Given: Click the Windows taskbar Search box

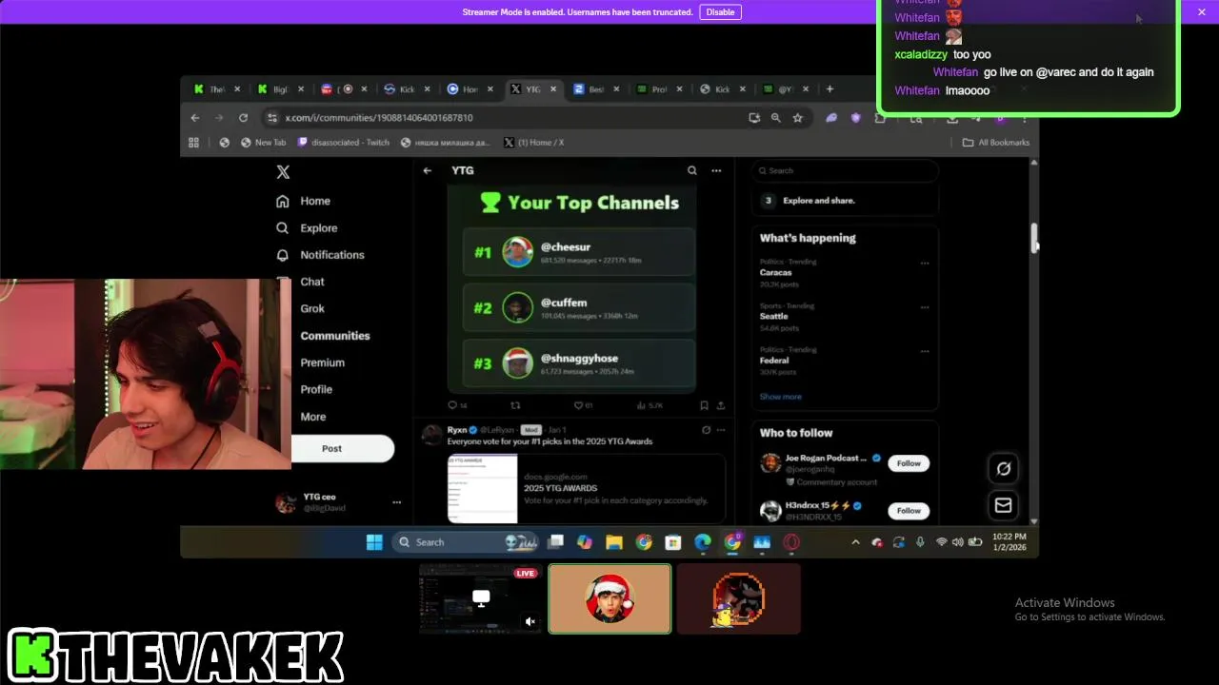Looking at the screenshot, I should click(467, 542).
